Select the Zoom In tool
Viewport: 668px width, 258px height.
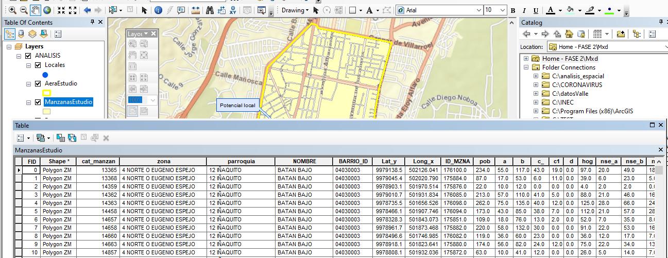coord(12,10)
